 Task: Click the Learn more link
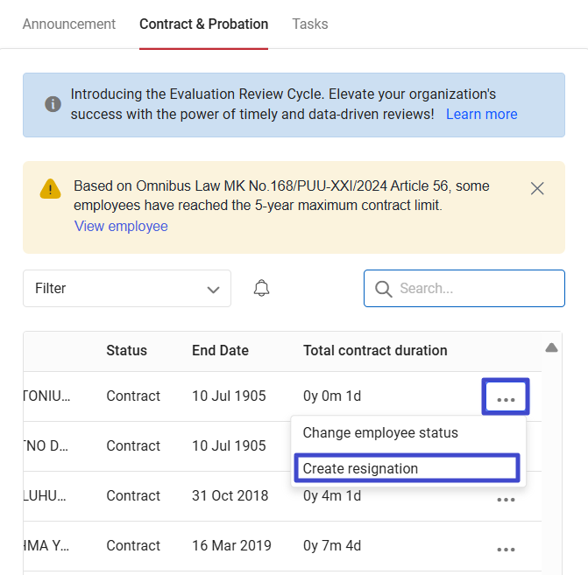tap(481, 114)
